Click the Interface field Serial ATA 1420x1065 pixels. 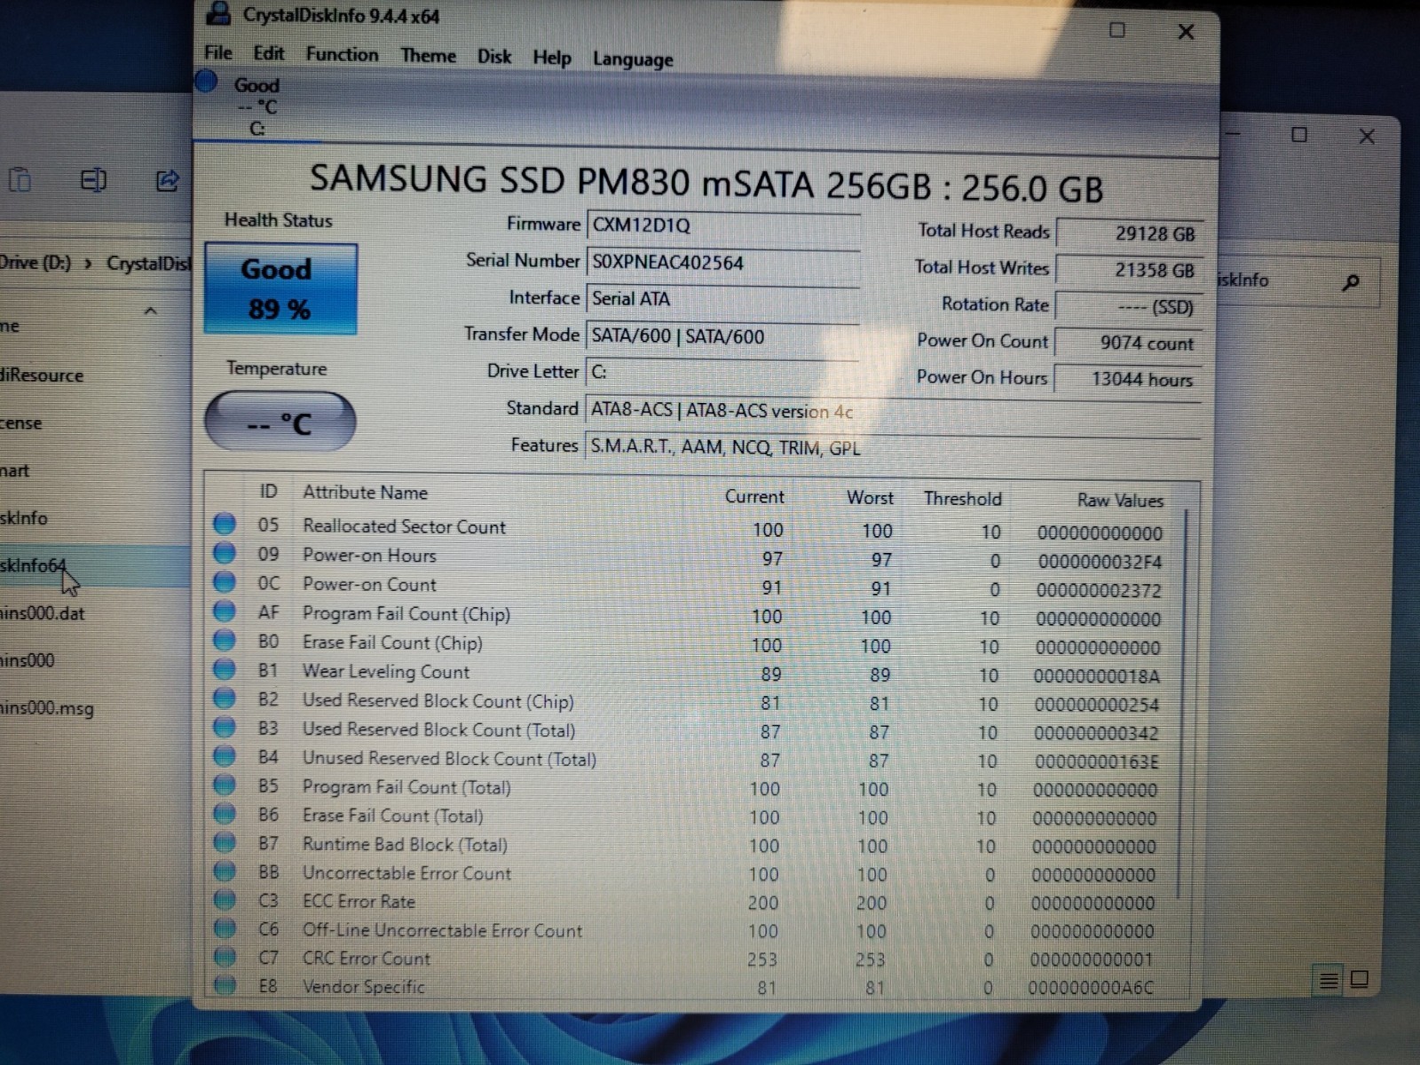coord(722,299)
